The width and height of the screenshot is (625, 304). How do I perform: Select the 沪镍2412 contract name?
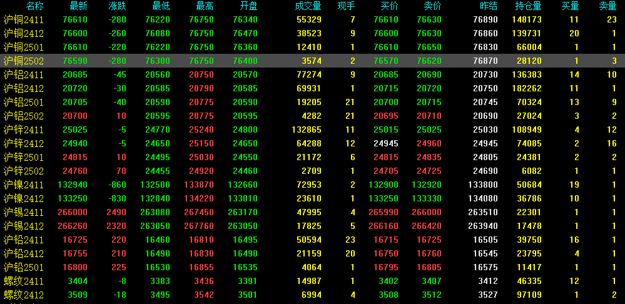pyautogui.click(x=24, y=198)
